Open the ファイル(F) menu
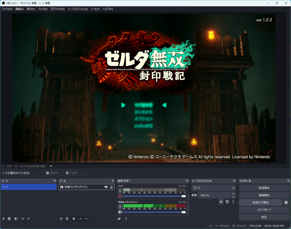The image size is (291, 229). (x=7, y=9)
